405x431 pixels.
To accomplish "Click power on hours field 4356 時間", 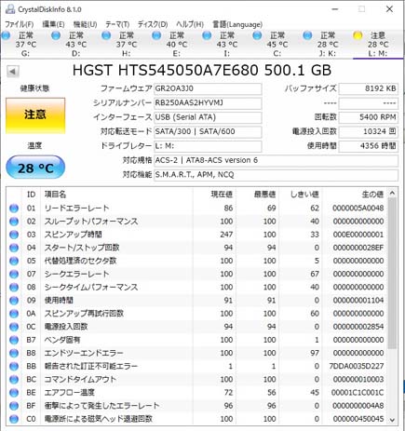I will click(x=369, y=146).
